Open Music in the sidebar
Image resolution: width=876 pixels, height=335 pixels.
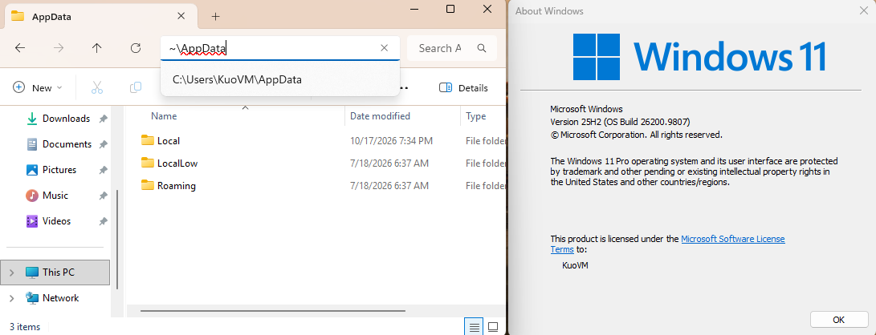55,196
